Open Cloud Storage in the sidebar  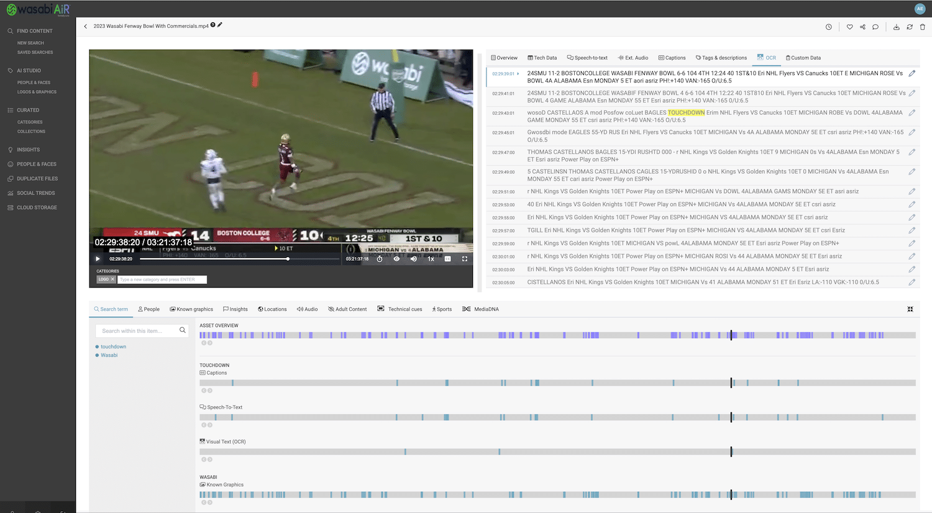[32, 207]
